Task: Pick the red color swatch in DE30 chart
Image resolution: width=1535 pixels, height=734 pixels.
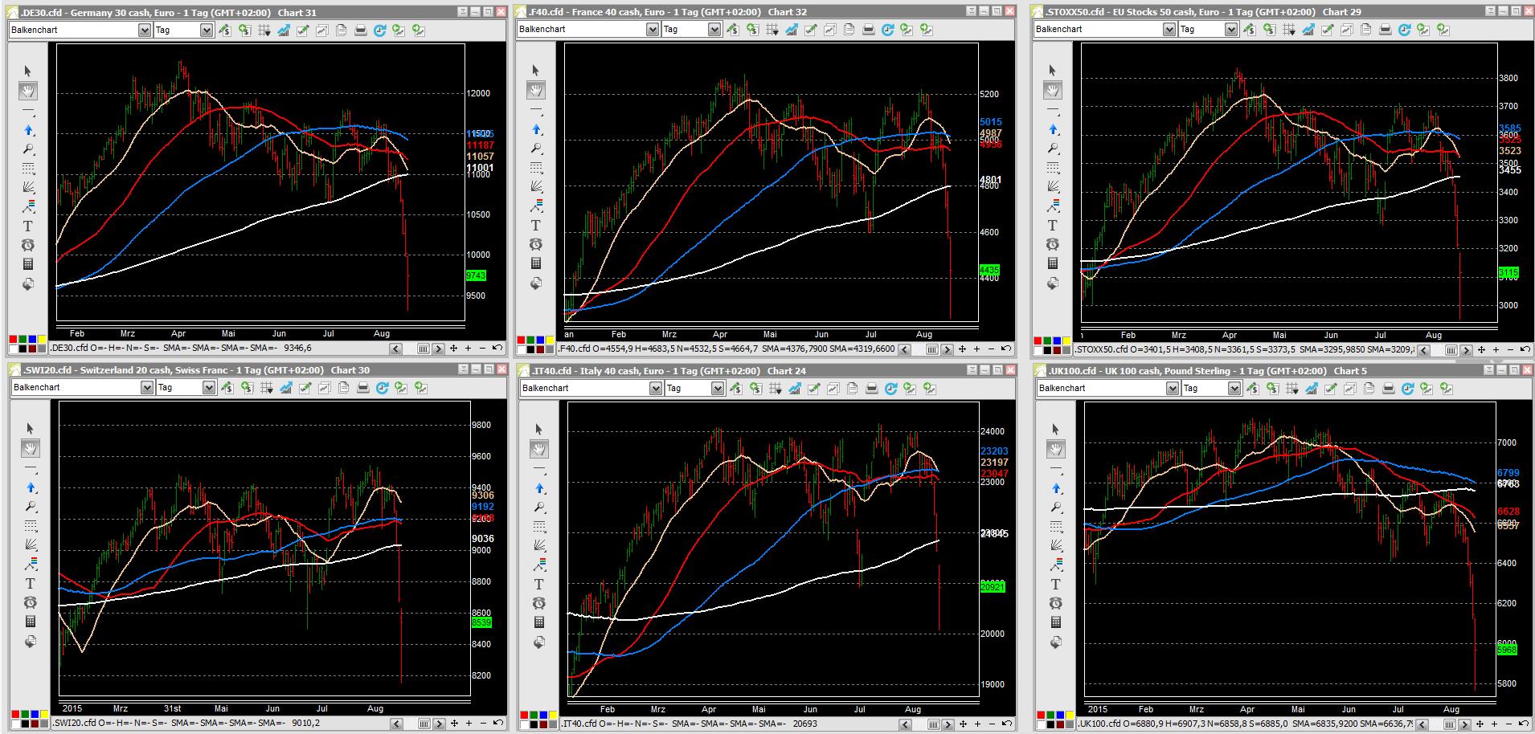Action: 13,340
